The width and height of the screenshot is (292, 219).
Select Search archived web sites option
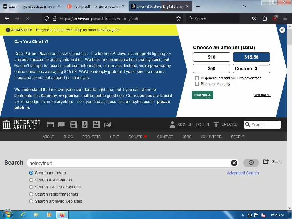click(x=31, y=201)
